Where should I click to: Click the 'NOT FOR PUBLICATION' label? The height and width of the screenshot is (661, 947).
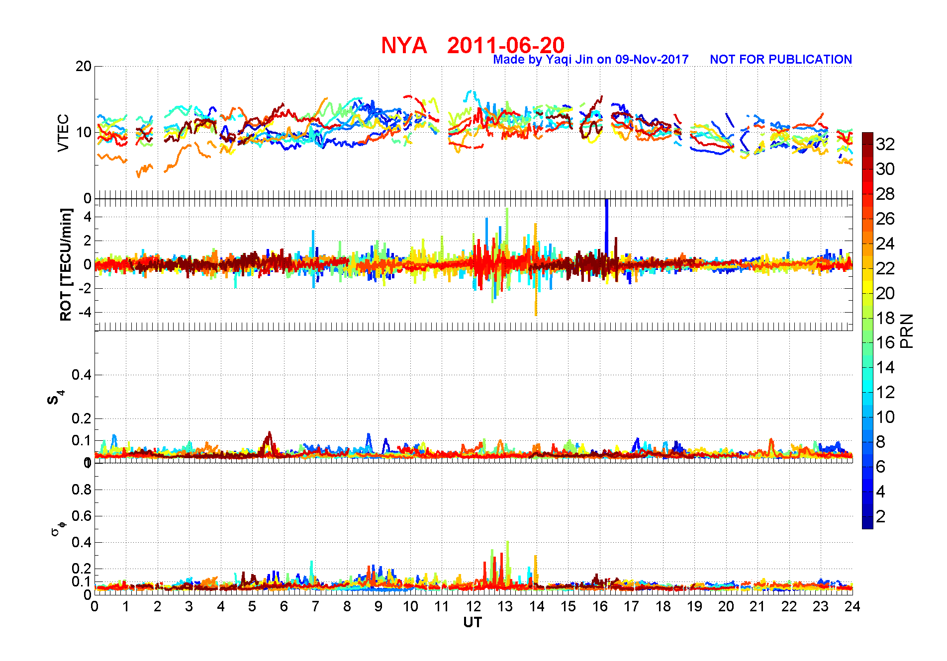pyautogui.click(x=781, y=60)
